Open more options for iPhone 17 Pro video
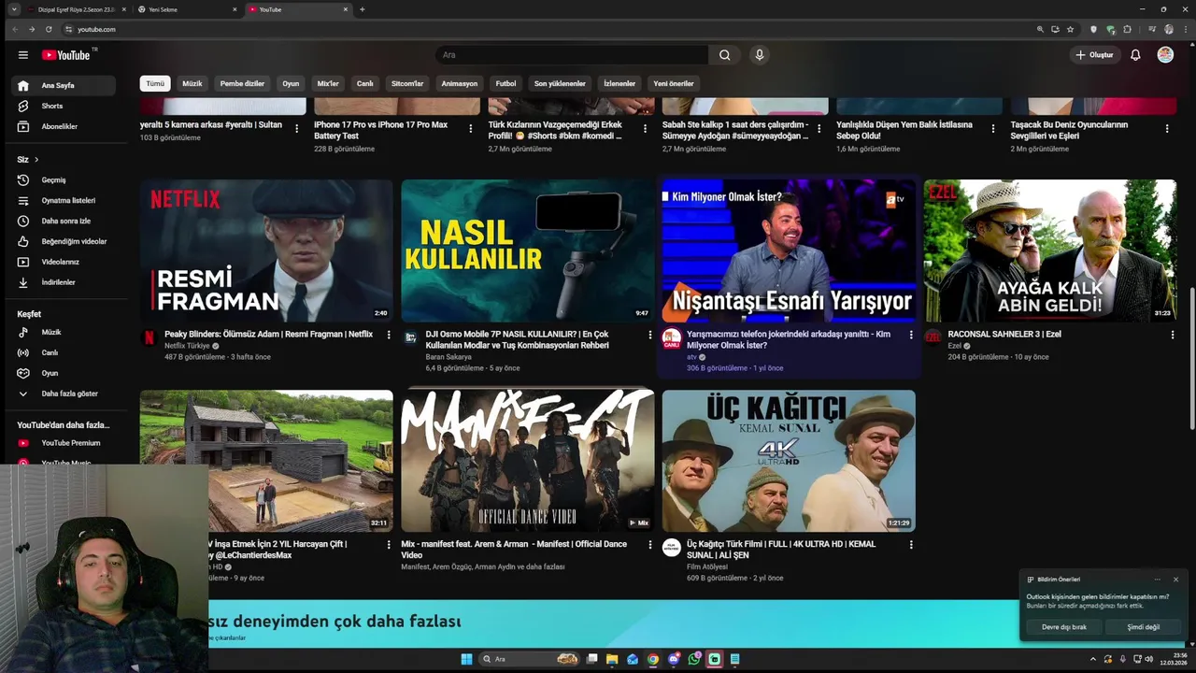This screenshot has width=1196, height=673. point(471,129)
